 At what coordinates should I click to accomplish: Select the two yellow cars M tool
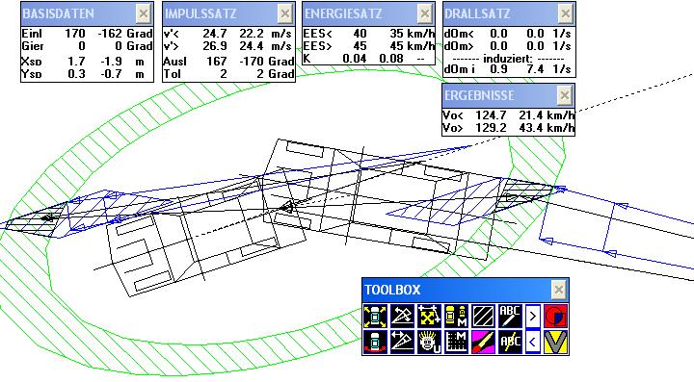[x=456, y=316]
